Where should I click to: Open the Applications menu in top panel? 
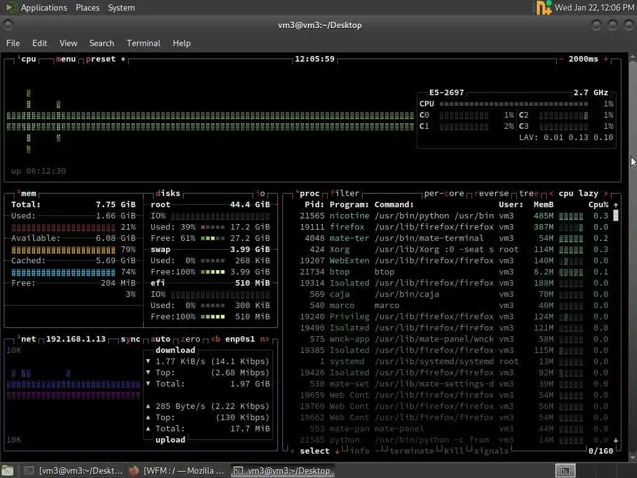pos(44,7)
